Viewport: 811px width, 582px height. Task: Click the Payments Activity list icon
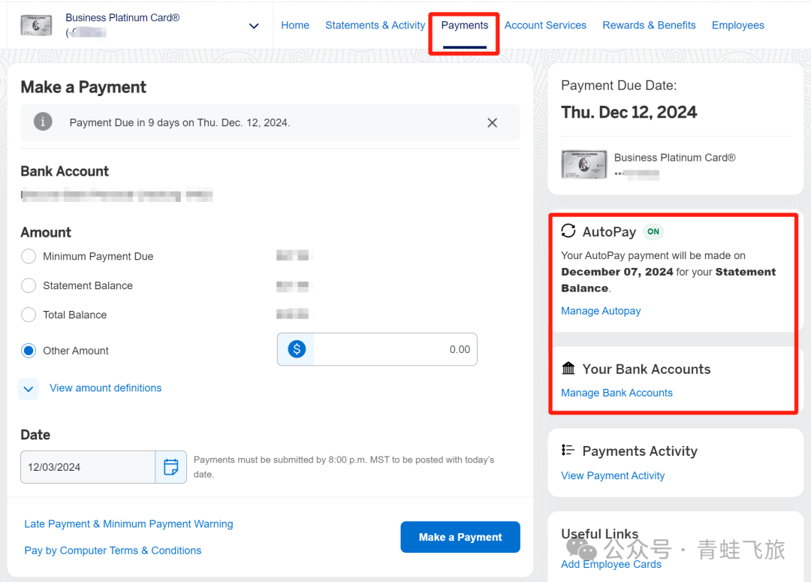pos(568,450)
